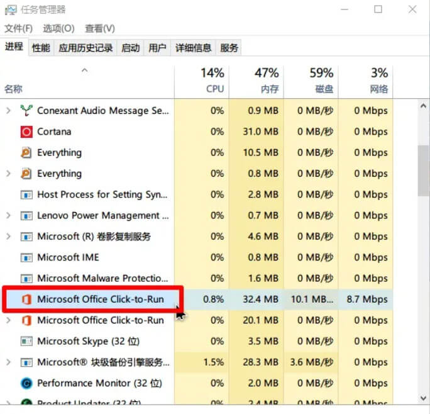Open the 查看(V) menu
This screenshot has height=414, width=430.
pyautogui.click(x=100, y=28)
